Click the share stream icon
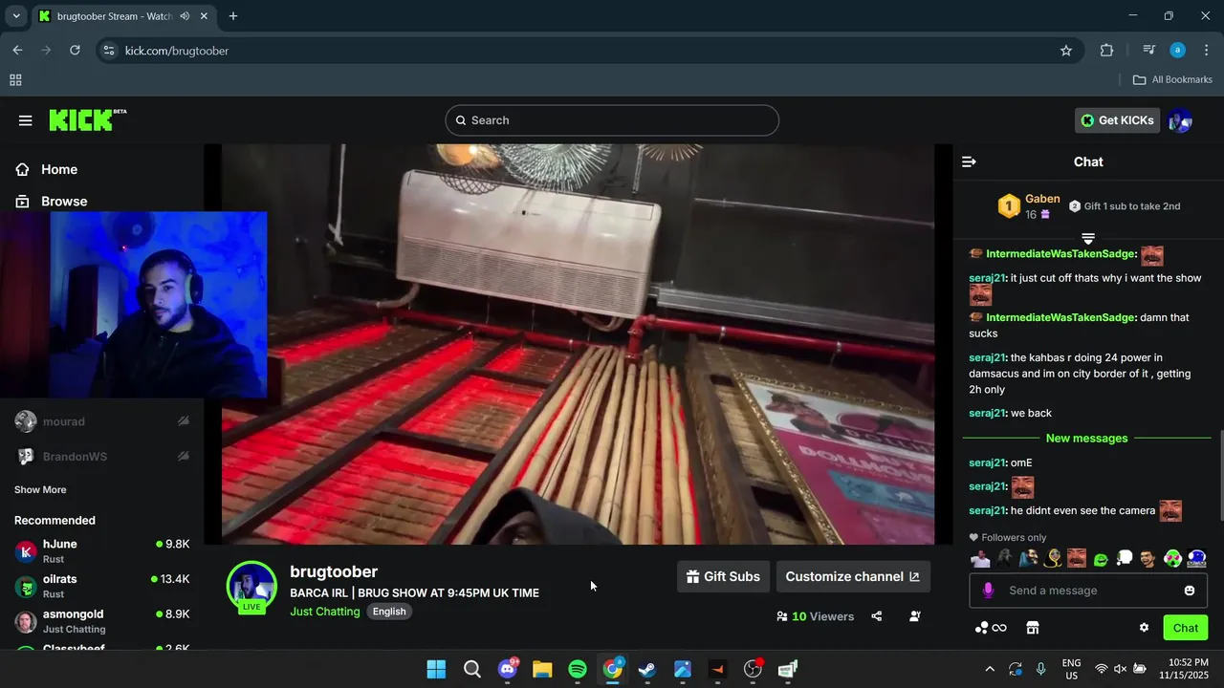1224x688 pixels. (877, 616)
